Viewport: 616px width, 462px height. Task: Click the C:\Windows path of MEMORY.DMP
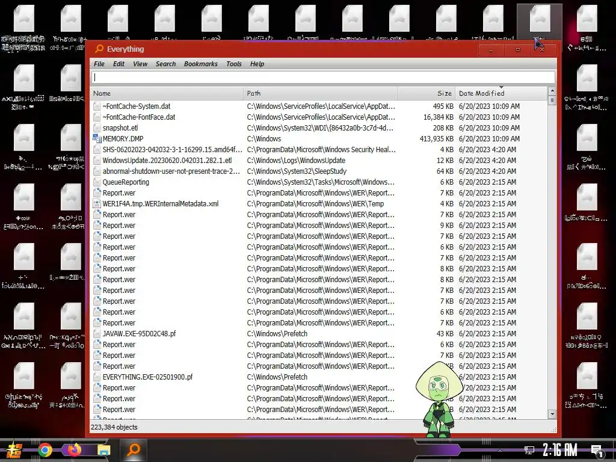coord(263,139)
